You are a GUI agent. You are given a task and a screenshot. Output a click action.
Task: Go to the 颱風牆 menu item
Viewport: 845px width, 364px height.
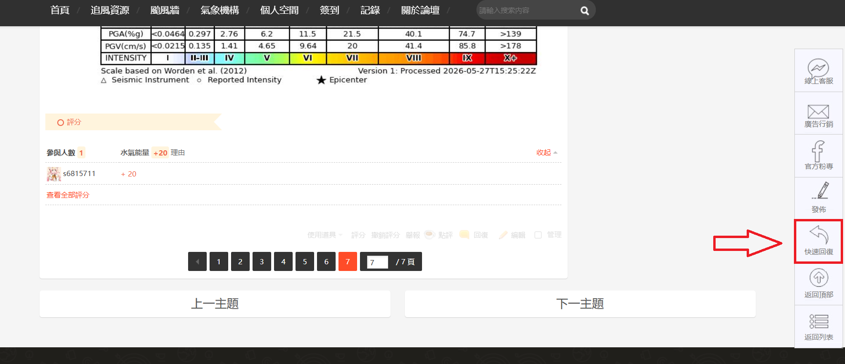tap(165, 10)
